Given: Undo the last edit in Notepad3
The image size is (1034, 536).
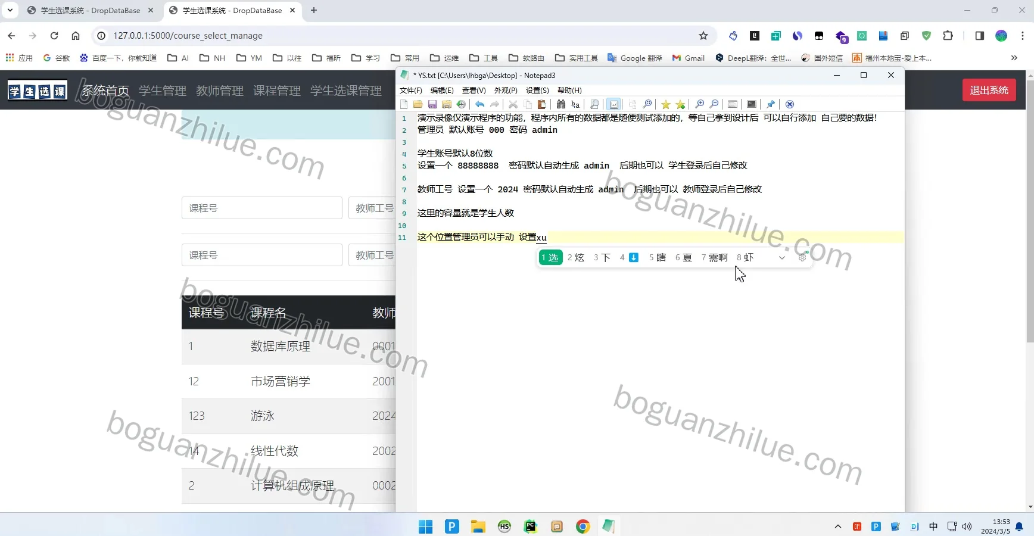Looking at the screenshot, I should pos(479,104).
